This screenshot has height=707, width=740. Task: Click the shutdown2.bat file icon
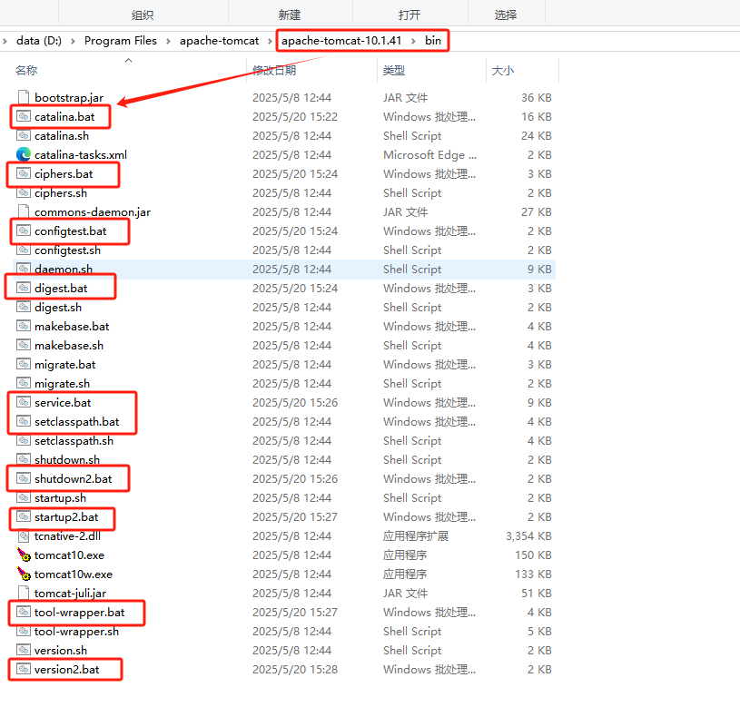(24, 478)
